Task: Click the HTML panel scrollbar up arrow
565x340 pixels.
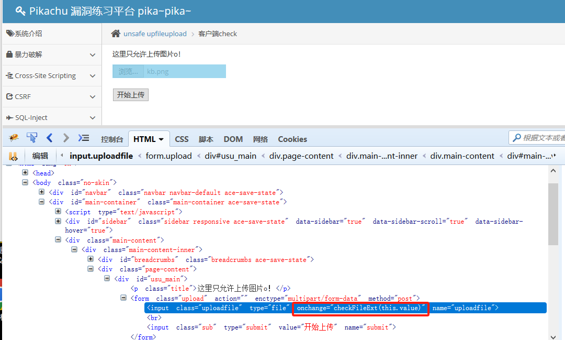Action: point(553,171)
